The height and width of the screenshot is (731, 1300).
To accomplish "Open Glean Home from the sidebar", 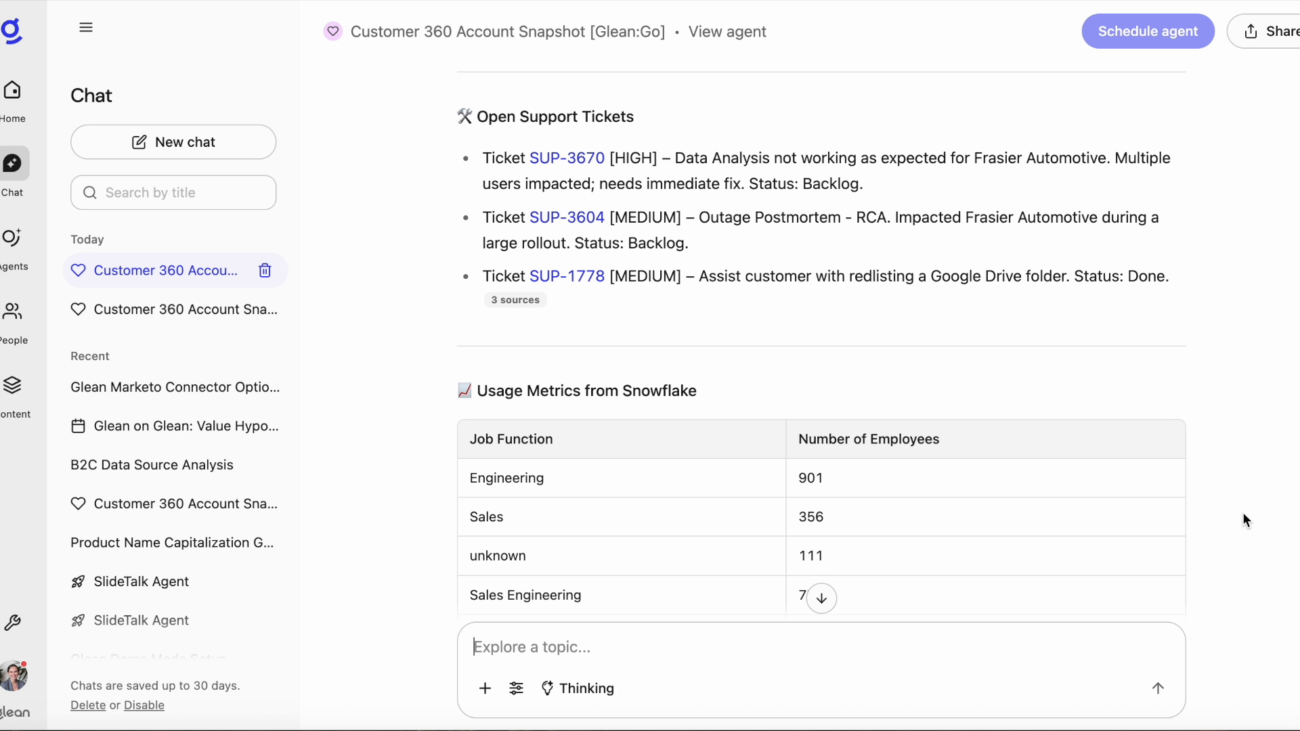I will (x=13, y=95).
